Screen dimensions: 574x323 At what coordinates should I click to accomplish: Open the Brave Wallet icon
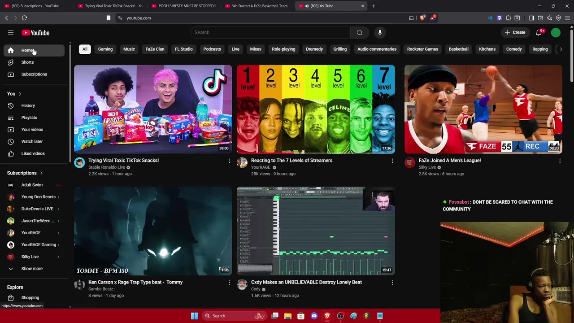[540, 18]
